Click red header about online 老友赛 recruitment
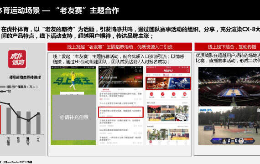260x164 pixels. 120,47
